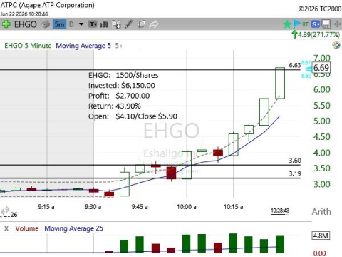Open the blue S dropdown button

(316, 24)
